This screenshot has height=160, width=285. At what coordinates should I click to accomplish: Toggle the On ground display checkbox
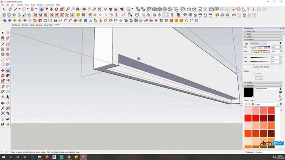[x=253, y=76]
